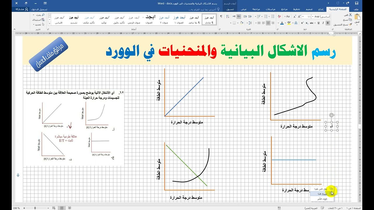Apply yellow text highlight color
Image resolution: width=374 pixels, height=210 pixels.
coord(289,23)
